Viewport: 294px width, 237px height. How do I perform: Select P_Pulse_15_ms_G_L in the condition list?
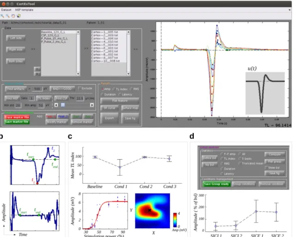59,38
